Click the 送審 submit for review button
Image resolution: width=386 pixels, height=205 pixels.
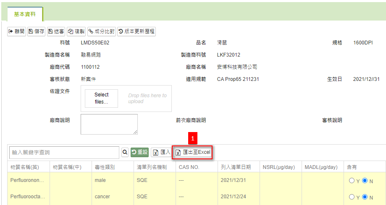(56, 31)
